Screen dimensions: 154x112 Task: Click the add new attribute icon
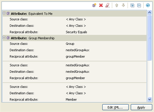94,5
